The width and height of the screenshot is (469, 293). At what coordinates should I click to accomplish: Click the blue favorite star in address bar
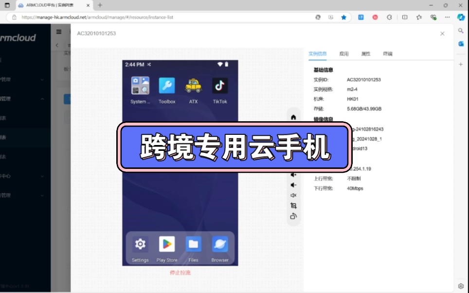point(343,18)
